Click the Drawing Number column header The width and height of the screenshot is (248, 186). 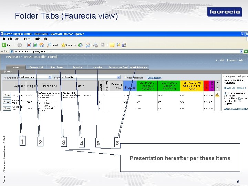click(116, 86)
